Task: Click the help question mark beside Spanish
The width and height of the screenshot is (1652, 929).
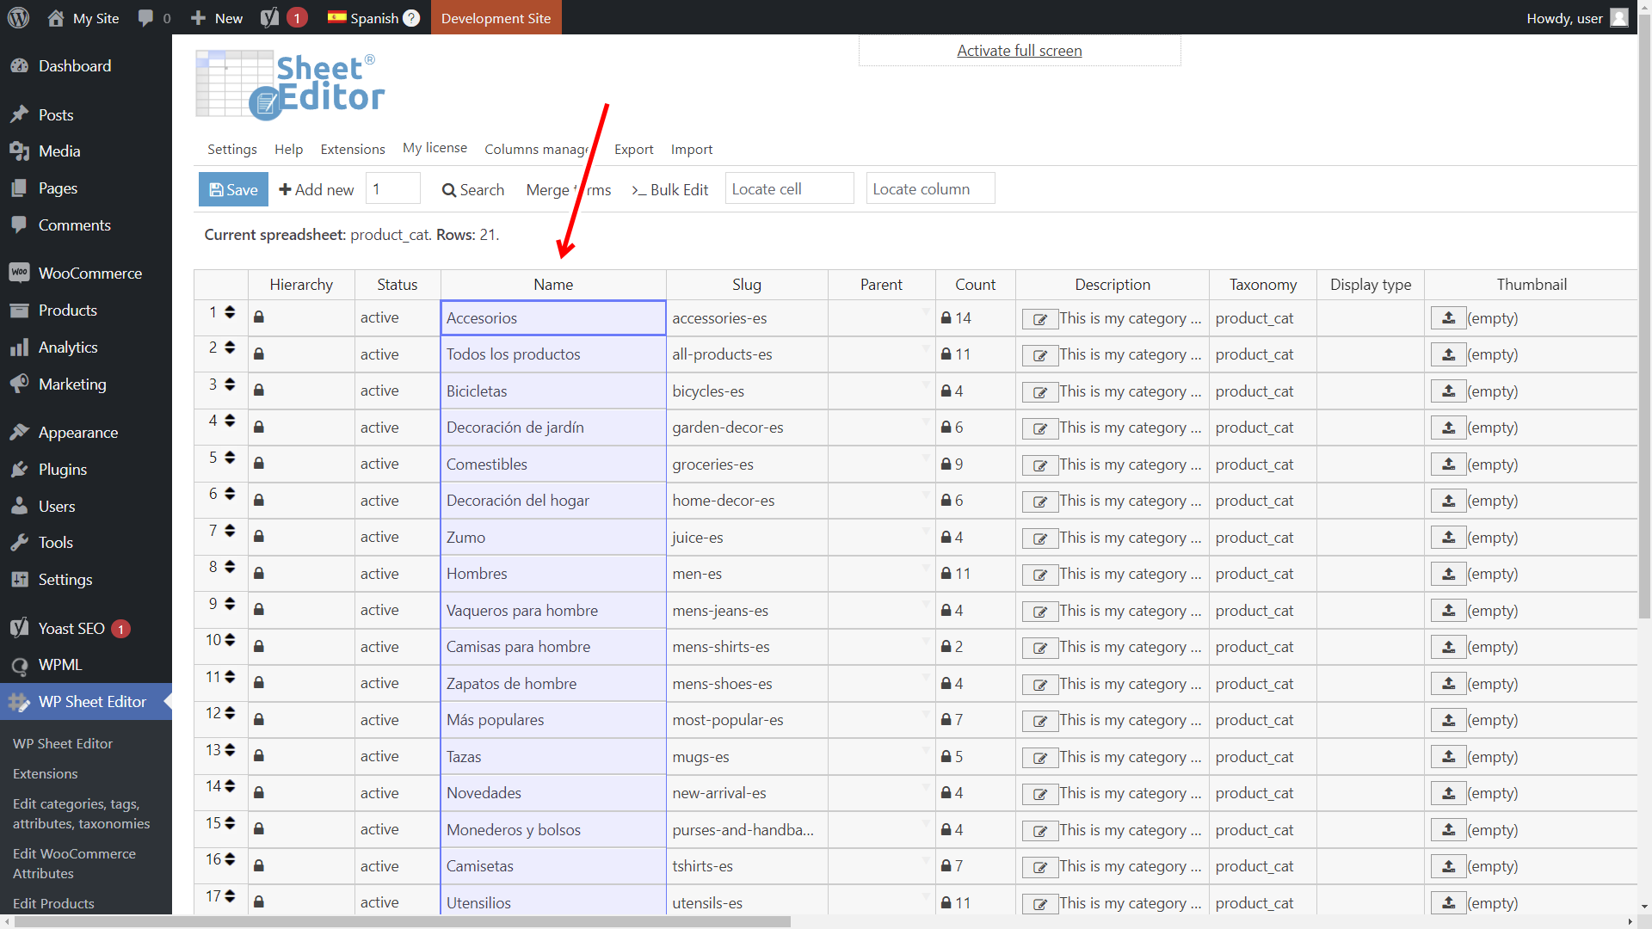Action: pos(411,18)
